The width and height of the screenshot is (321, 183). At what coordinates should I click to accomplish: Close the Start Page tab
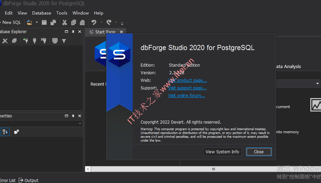[x=121, y=32]
